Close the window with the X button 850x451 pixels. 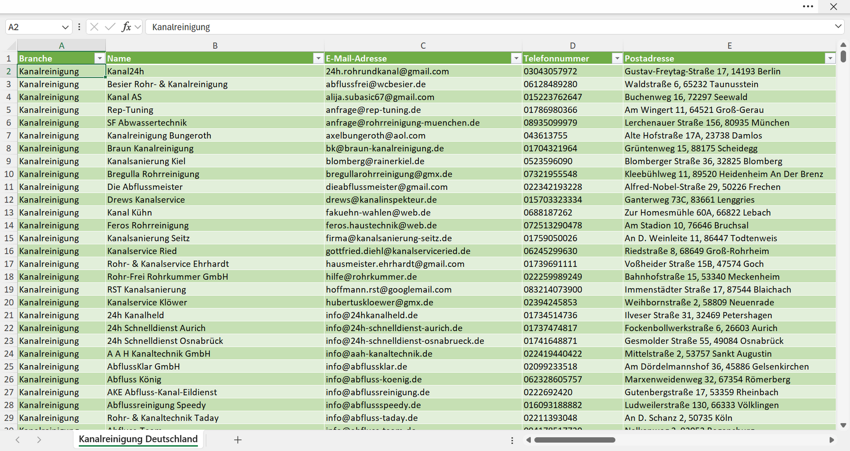point(833,7)
